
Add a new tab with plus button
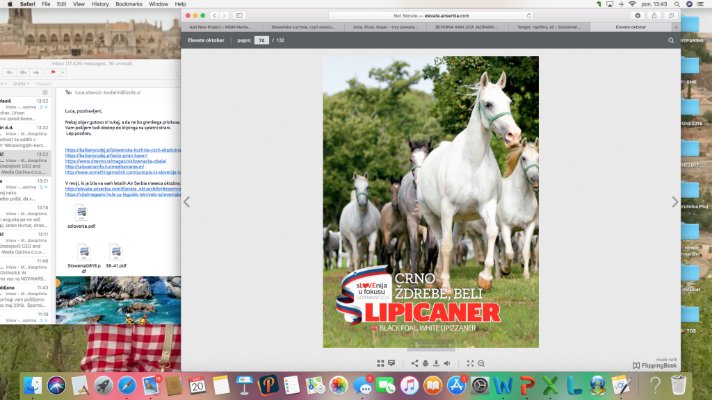[x=676, y=27]
